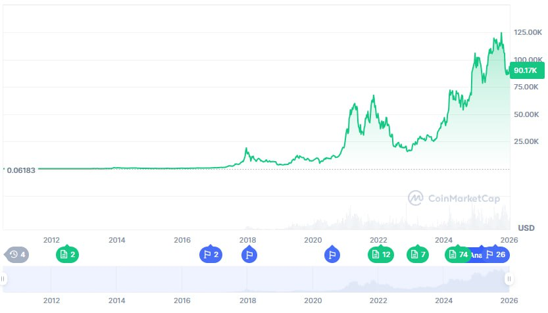Click the 2016 label on the chart axis

coord(182,240)
